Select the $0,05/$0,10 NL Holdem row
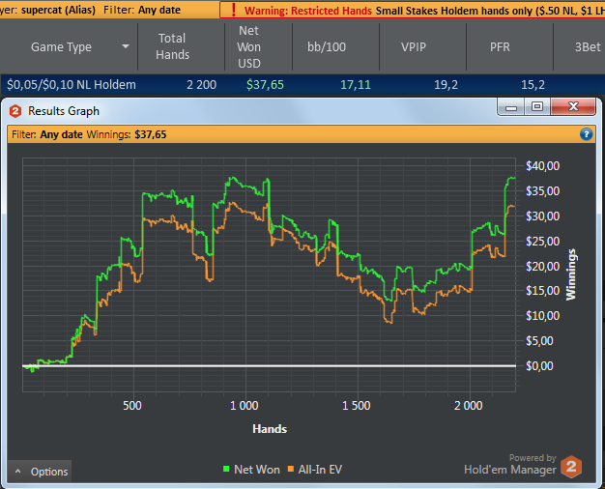Screen dimensions: 605x489 [302, 84]
